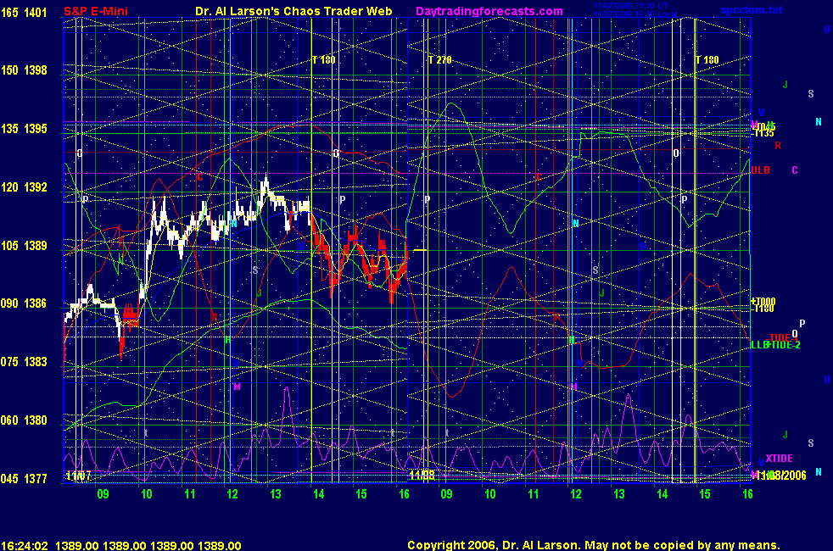
Task: Click the 11/08 date label on the bottom axis
Action: [422, 476]
